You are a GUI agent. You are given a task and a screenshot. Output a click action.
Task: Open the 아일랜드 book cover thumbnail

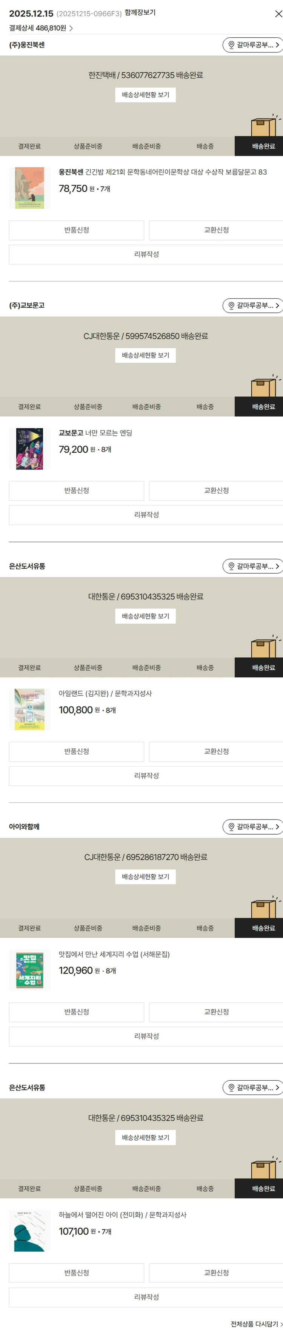(29, 709)
